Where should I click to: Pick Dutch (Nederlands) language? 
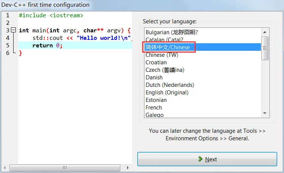tap(203, 85)
